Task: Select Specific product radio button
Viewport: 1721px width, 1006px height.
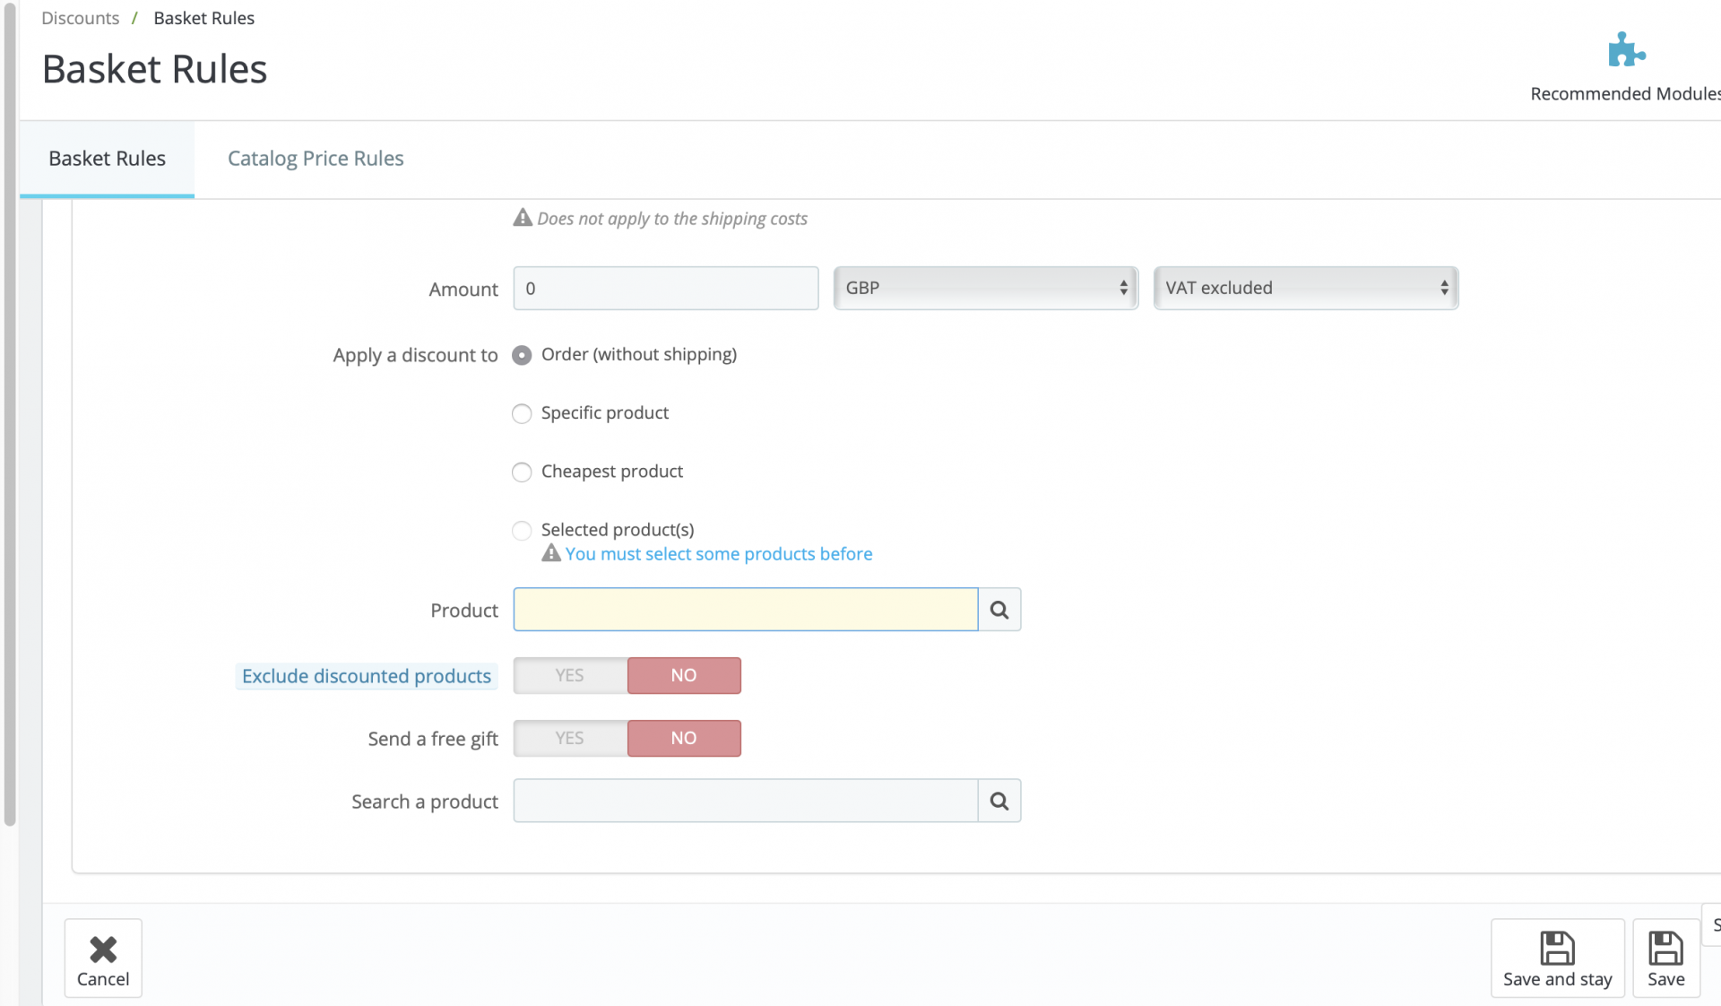Action: pos(522,413)
